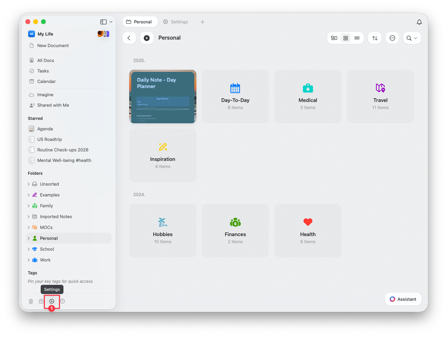
Task: Open the Finances folder card
Action: coord(235,231)
